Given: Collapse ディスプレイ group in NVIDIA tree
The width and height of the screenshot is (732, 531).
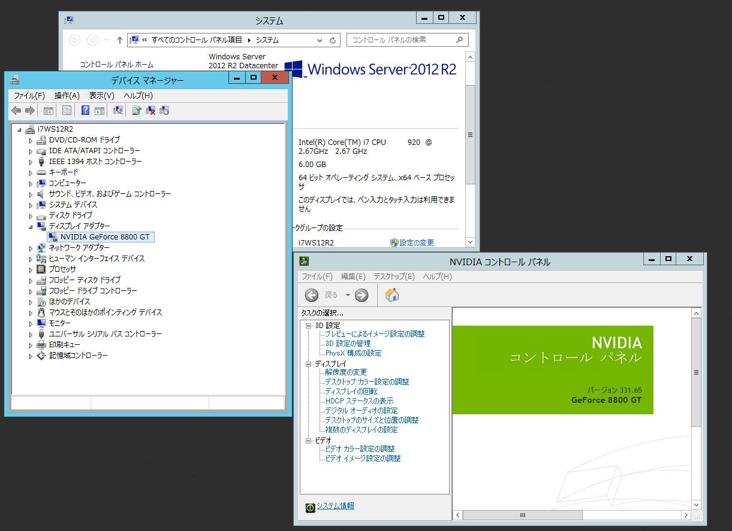Looking at the screenshot, I should tap(309, 364).
